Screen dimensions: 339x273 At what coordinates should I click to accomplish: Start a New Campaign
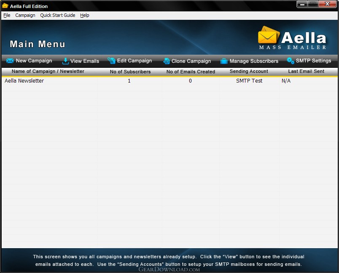click(29, 61)
